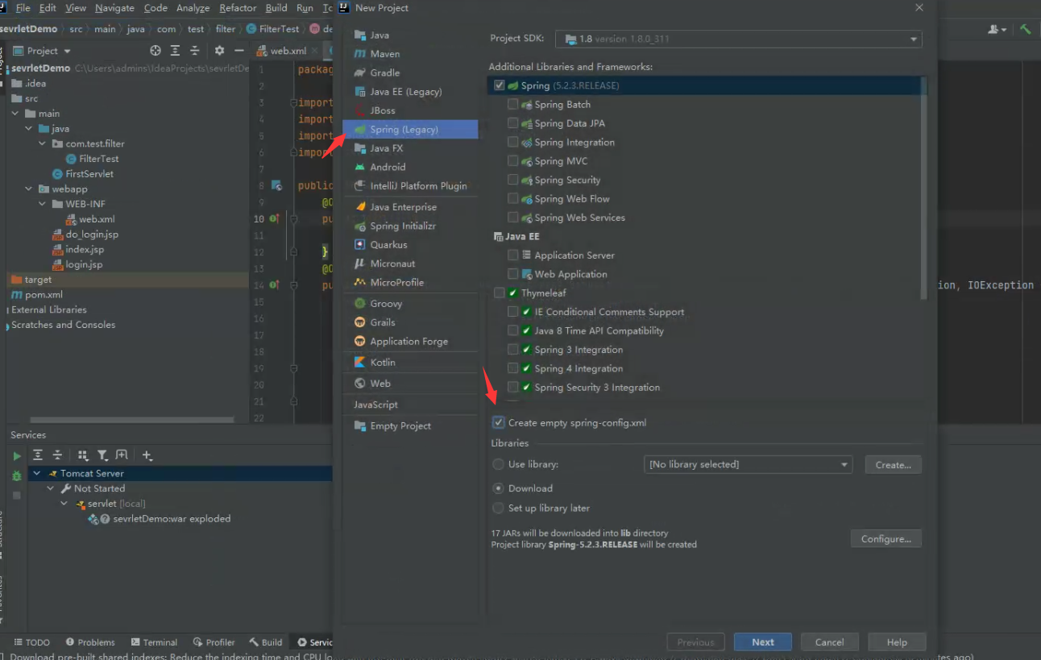
Task: Collapse the main folder in project tree
Action: 16,114
